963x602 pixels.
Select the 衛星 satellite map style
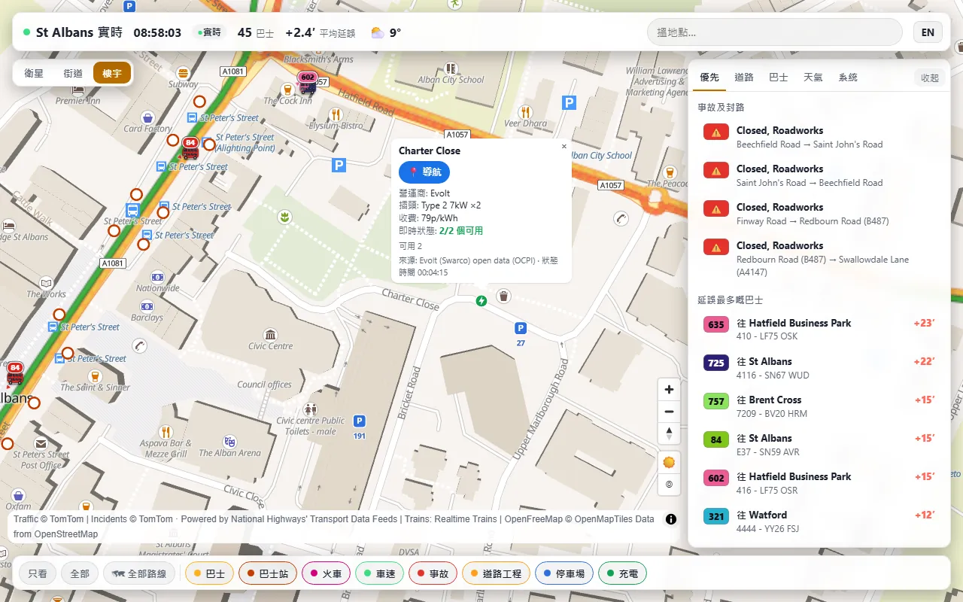34,73
